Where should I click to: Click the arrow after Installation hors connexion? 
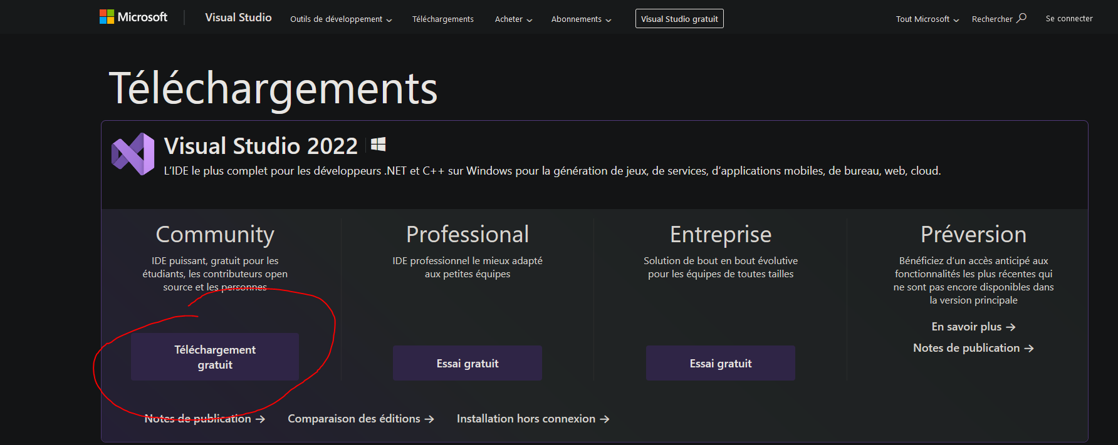pos(604,419)
